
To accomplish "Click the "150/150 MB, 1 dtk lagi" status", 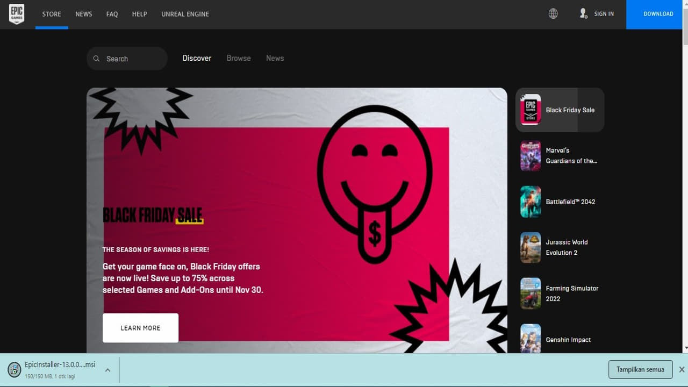I will [50, 376].
